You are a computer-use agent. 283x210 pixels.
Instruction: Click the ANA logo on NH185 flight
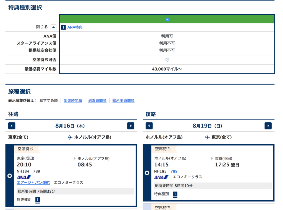click(161, 177)
